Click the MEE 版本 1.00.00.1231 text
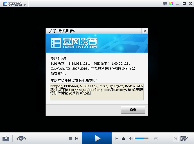 coord(112,64)
